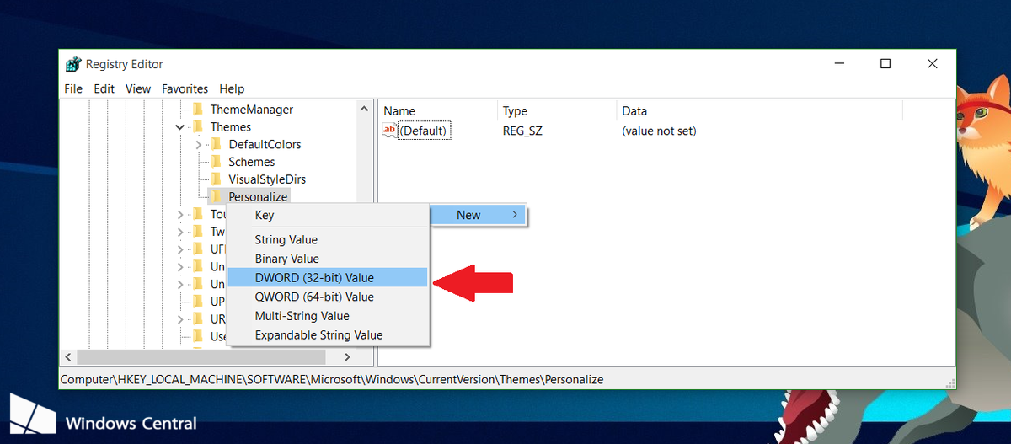This screenshot has width=1011, height=444.
Task: Expand the DefaultColors key
Action: [198, 145]
